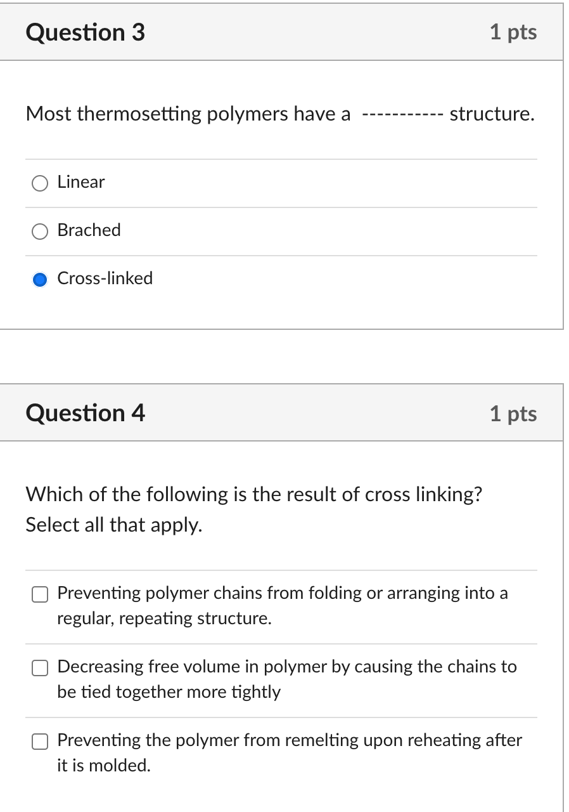Click the dashed blank in Question 3
The height and width of the screenshot is (812, 569).
403,114
